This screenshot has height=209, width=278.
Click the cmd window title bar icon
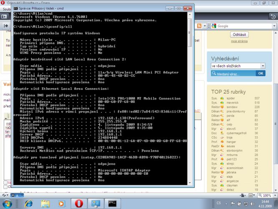click(15, 8)
